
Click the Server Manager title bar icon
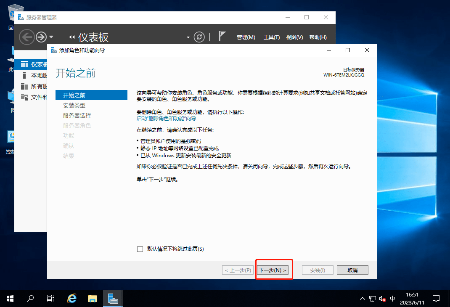pos(21,18)
